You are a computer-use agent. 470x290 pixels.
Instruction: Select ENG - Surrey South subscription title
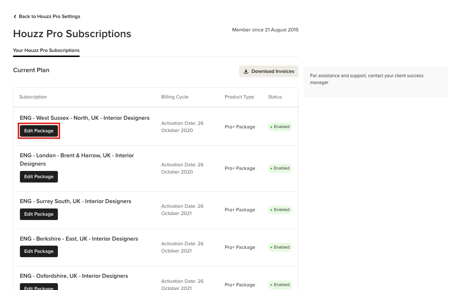[x=76, y=201]
